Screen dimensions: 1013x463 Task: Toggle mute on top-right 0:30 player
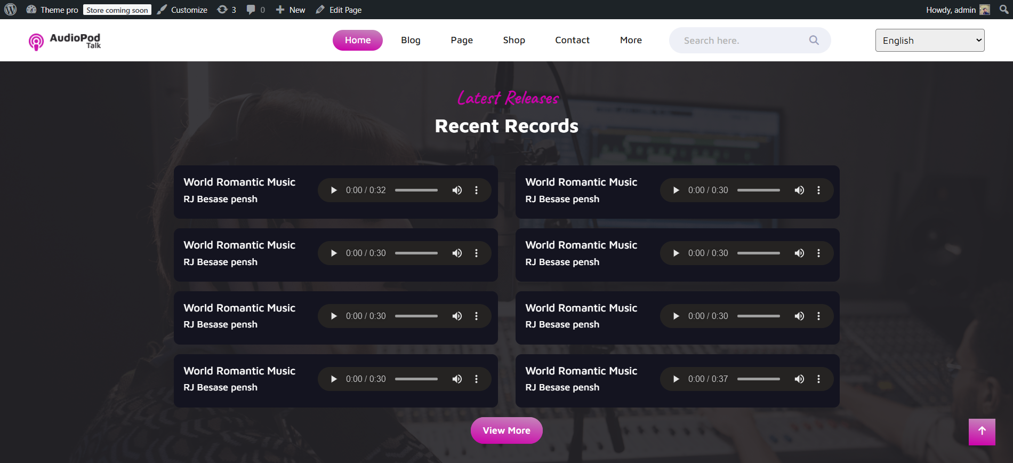(799, 190)
